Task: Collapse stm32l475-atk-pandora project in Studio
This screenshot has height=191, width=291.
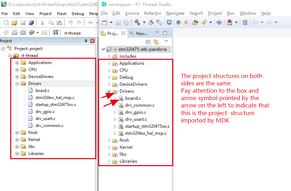Action: (104, 49)
